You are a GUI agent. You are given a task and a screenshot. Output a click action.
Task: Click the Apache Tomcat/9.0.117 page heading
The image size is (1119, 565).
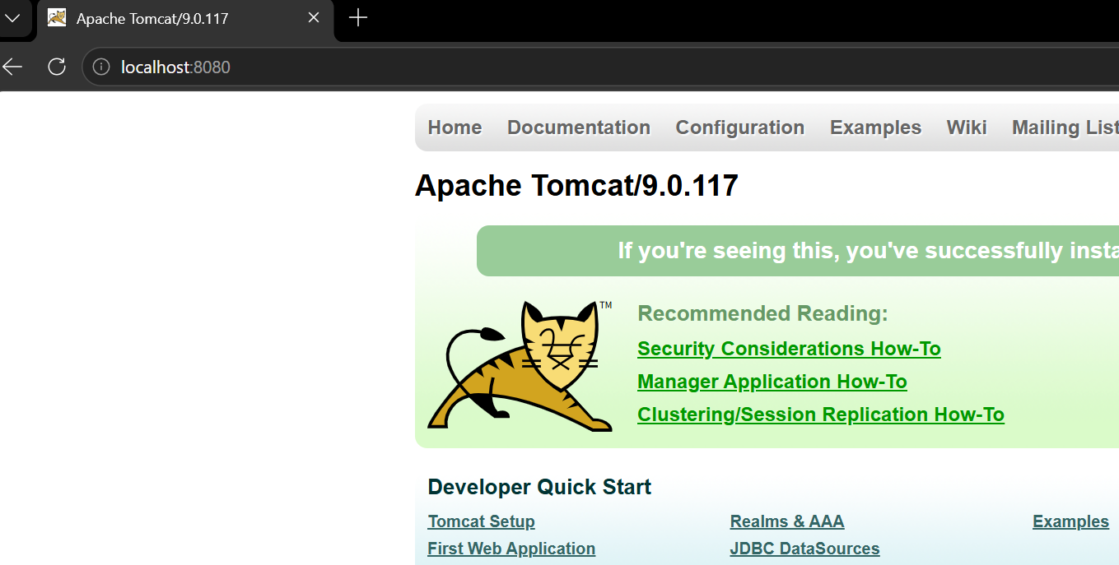tap(576, 185)
